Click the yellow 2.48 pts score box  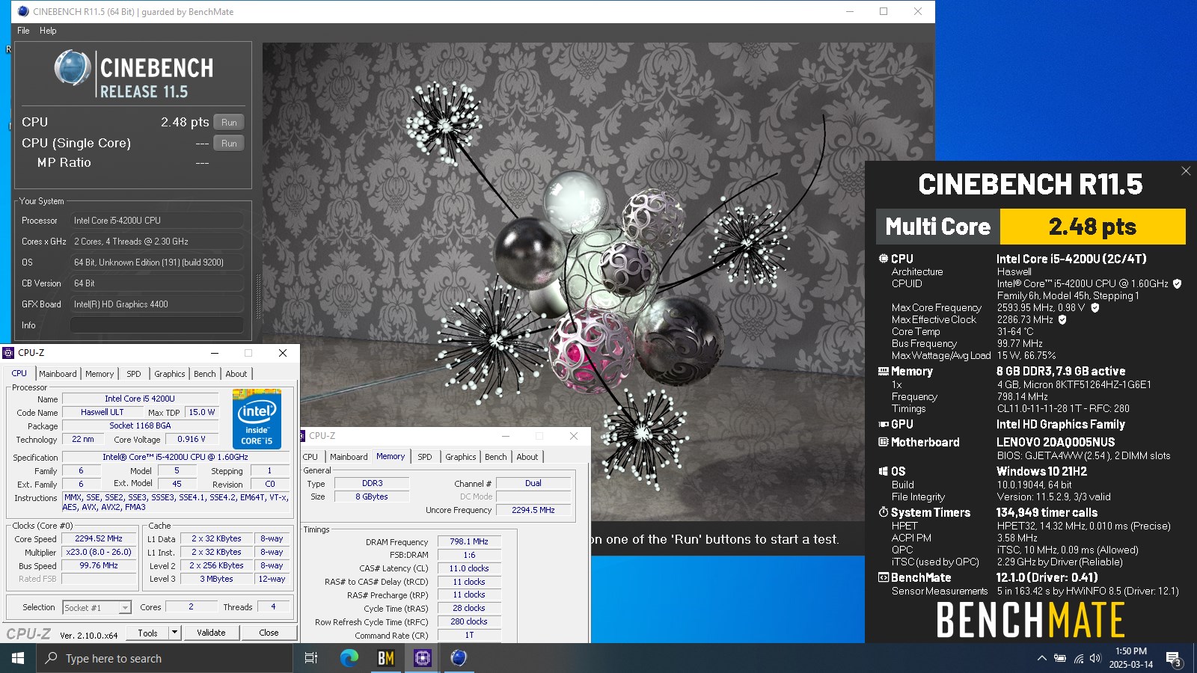[x=1092, y=227]
